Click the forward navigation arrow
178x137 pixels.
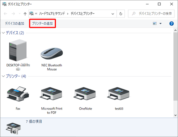coord(13,14)
